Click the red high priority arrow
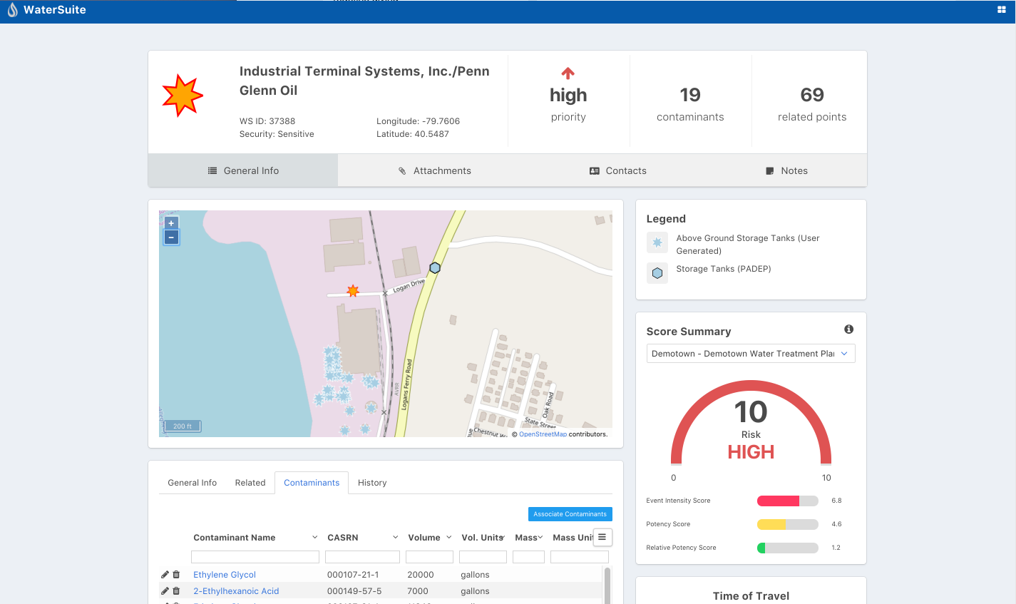 [x=568, y=73]
